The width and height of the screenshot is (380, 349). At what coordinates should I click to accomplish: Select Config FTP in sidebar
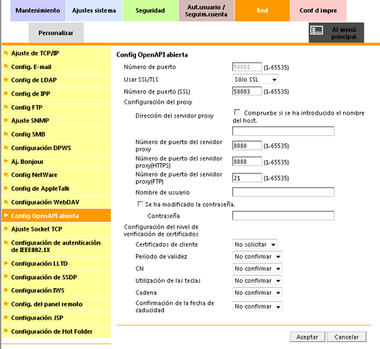(57, 107)
